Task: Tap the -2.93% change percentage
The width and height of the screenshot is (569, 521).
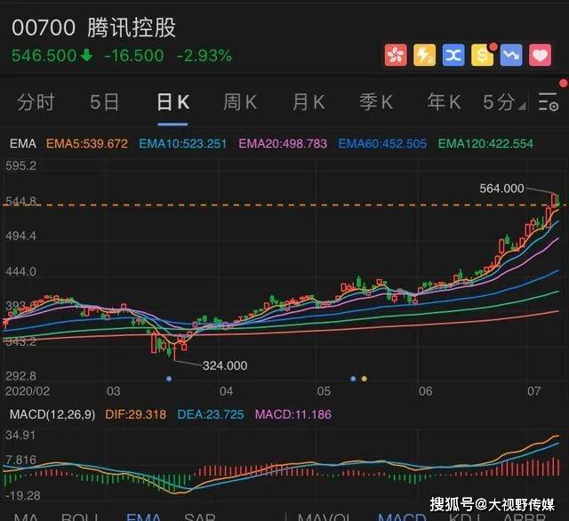Action: click(204, 55)
